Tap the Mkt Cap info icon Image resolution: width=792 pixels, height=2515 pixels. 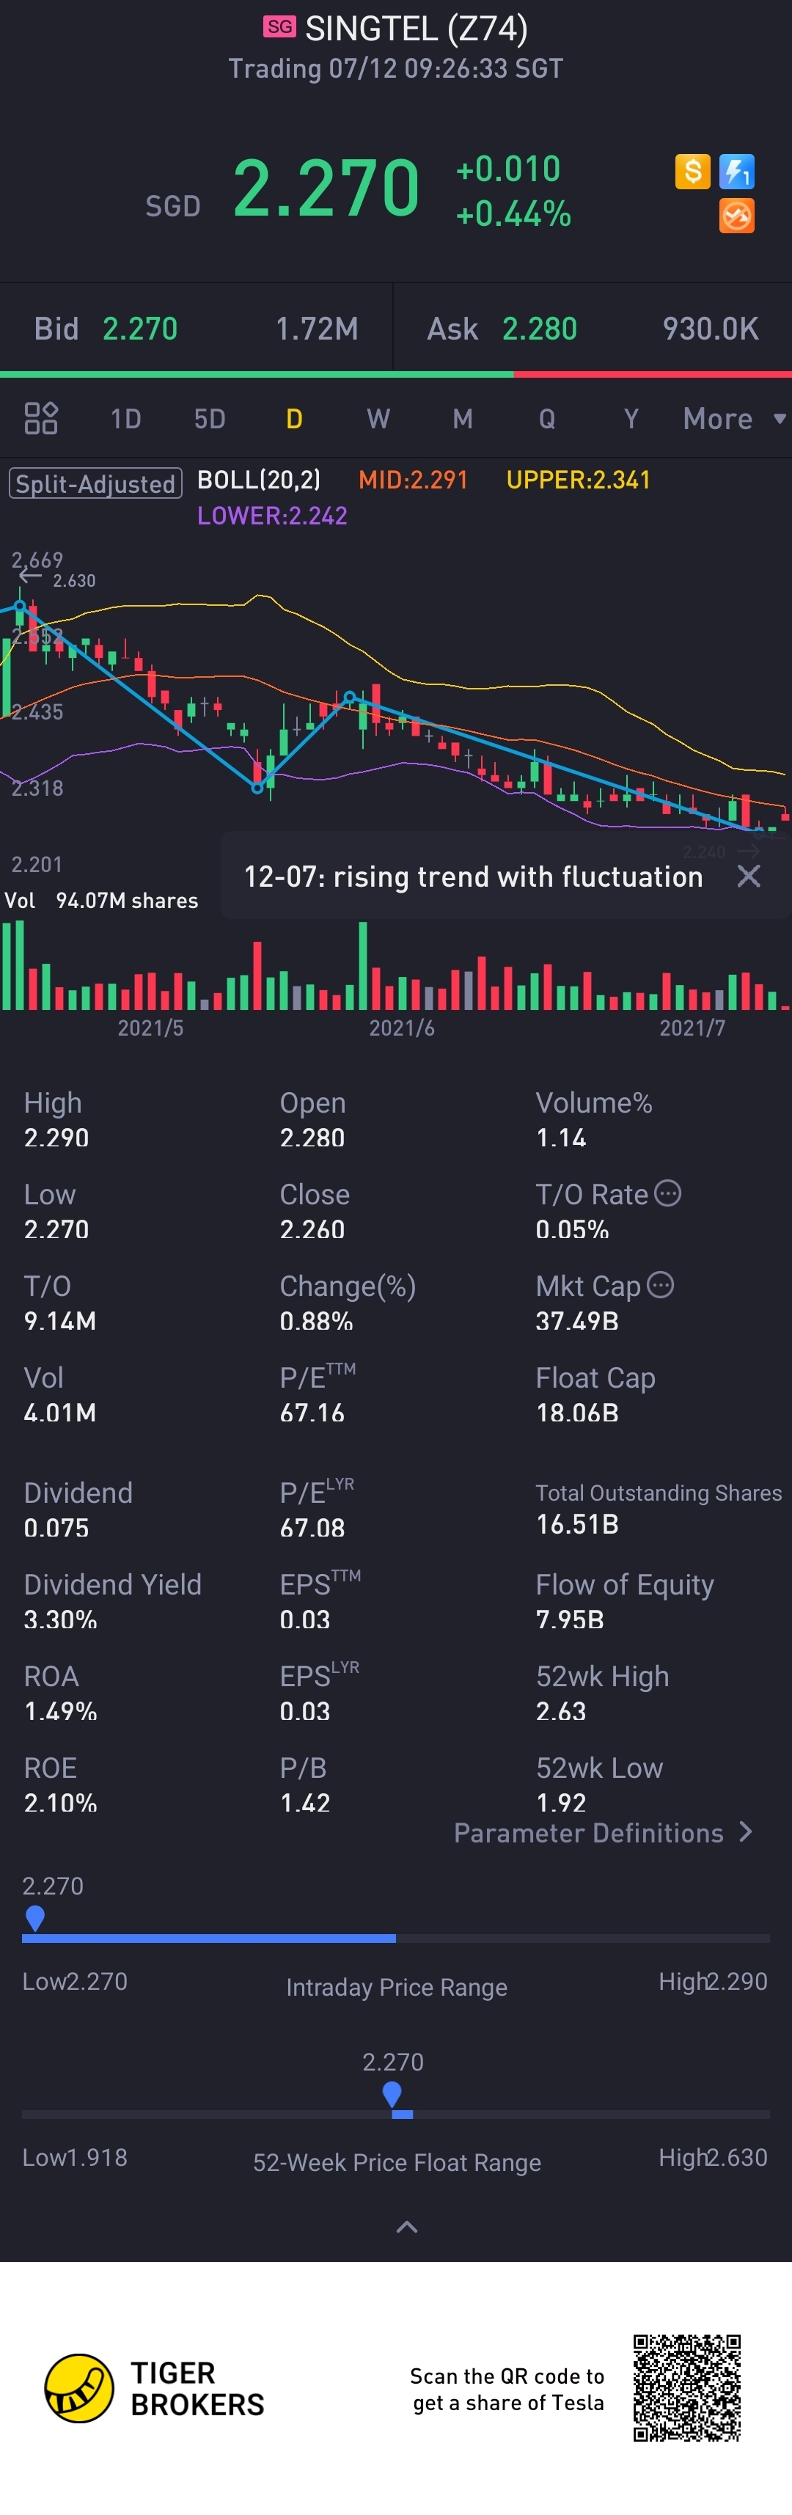click(660, 1285)
